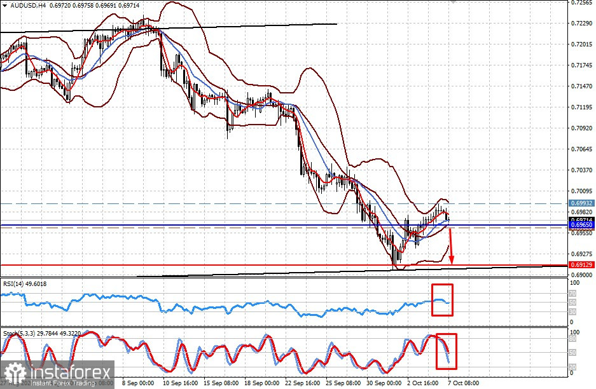Click the RSI(14) 49.6018 indicator label
This screenshot has width=596, height=389.
[x=25, y=283]
